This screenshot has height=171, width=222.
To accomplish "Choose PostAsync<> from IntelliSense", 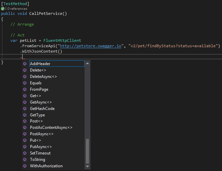I will click(x=42, y=134).
